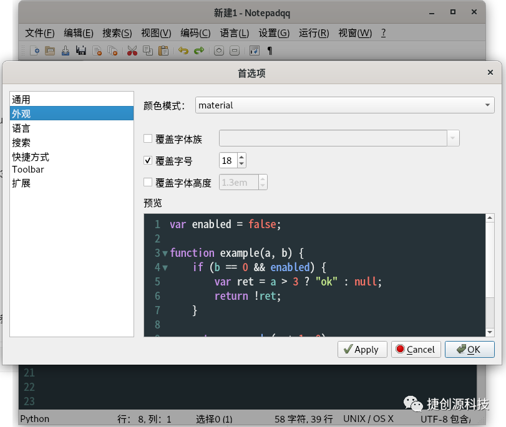506x427 pixels.
Task: Click the UTF-8 encoding status bar entry
Action: coord(445,419)
